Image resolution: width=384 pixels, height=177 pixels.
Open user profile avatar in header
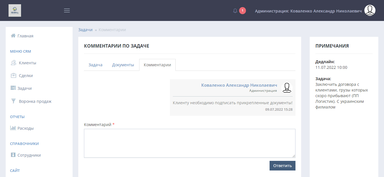point(370,10)
